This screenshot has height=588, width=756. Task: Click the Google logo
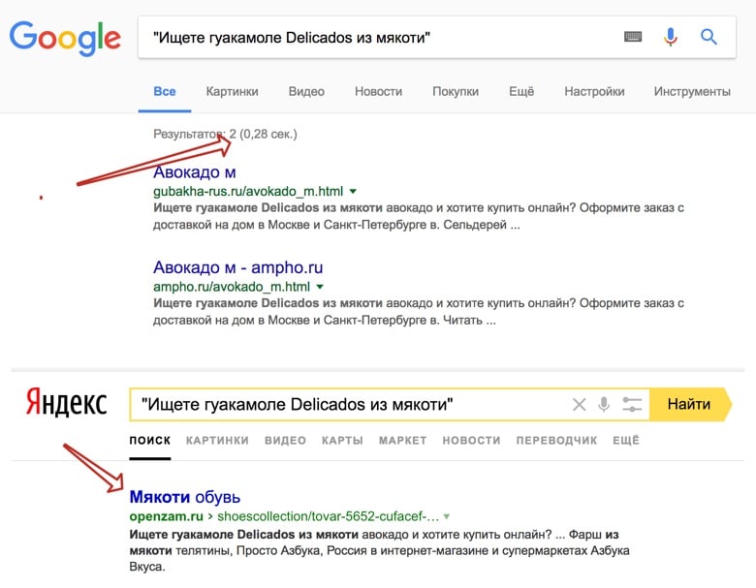[65, 37]
